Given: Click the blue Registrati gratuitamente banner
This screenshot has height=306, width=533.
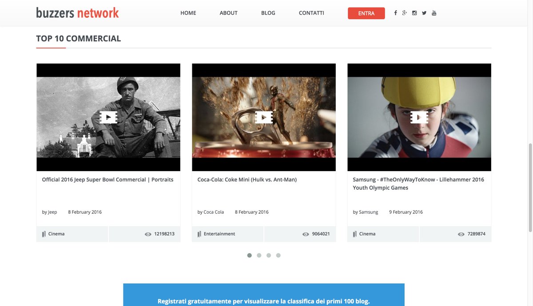Looking at the screenshot, I should point(264,295).
